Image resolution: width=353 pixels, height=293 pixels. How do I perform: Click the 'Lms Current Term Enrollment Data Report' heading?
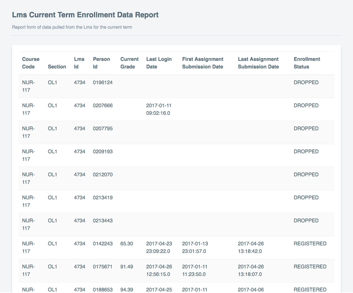point(85,15)
